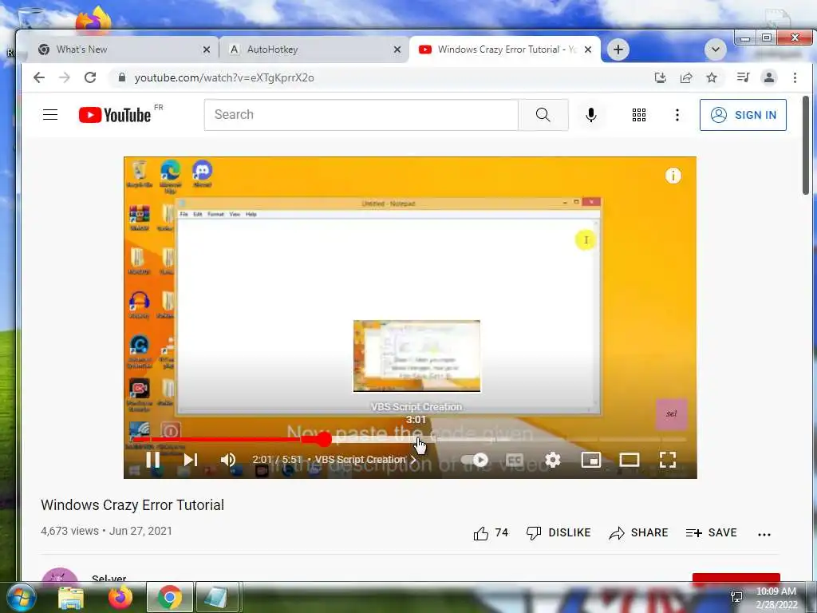Share the video
The image size is (817, 613).
point(638,532)
